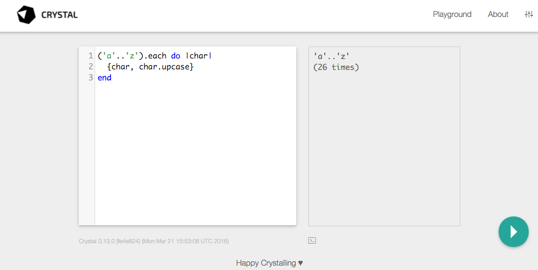Click the CRYSTAL brand name text
The height and width of the screenshot is (270, 538).
[60, 15]
